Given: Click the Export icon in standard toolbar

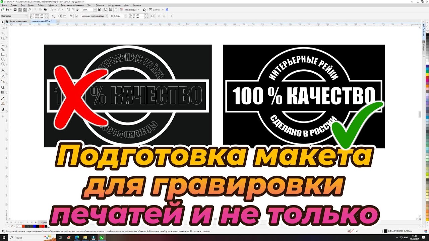Looking at the screenshot, I should (73, 10).
